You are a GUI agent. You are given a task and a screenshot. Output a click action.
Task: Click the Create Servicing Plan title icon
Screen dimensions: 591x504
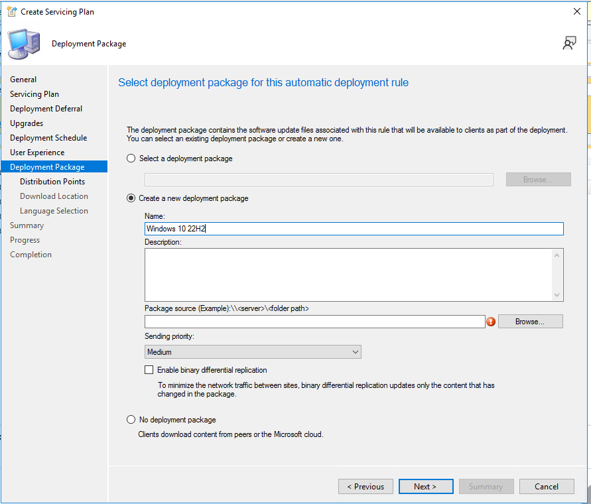(x=12, y=12)
